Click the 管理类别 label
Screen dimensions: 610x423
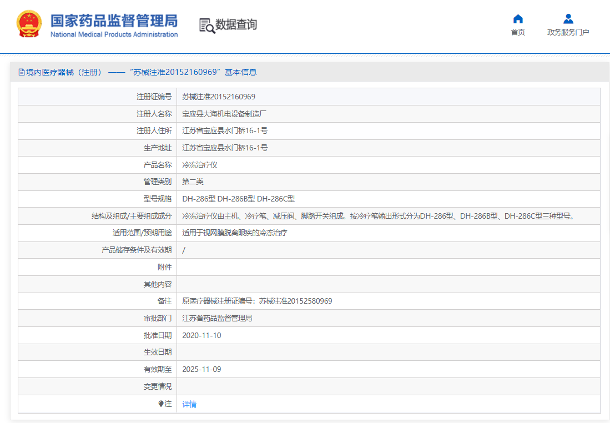(x=158, y=182)
